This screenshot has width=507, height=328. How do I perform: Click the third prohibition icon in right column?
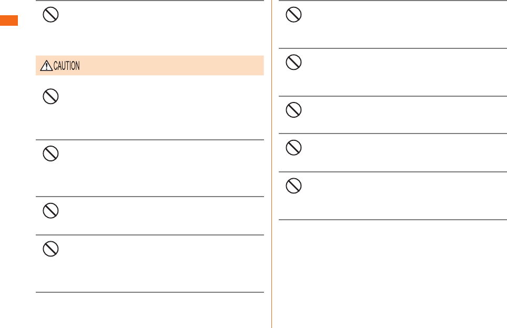(293, 110)
